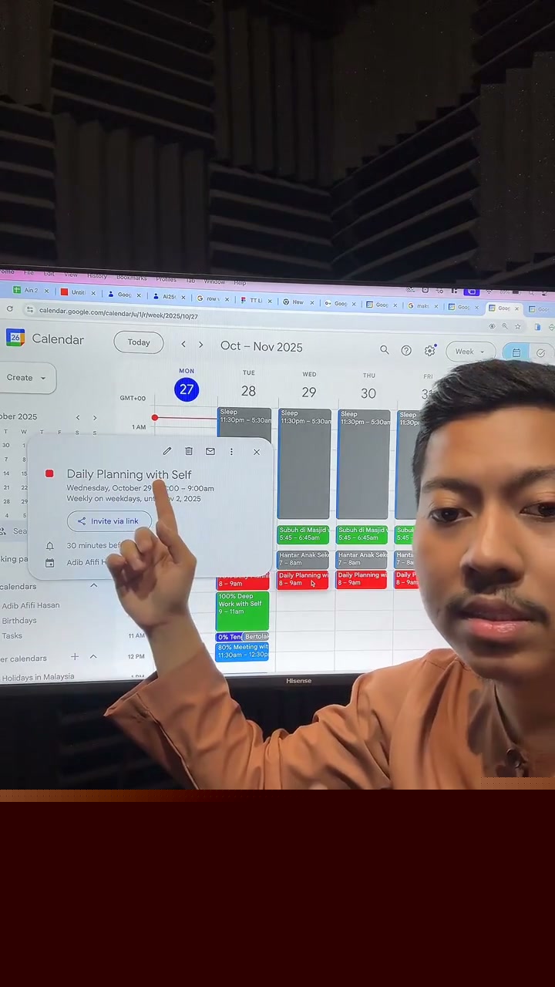This screenshot has height=987, width=555.
Task: Click the Google Calendar logo icon
Action: 15,338
